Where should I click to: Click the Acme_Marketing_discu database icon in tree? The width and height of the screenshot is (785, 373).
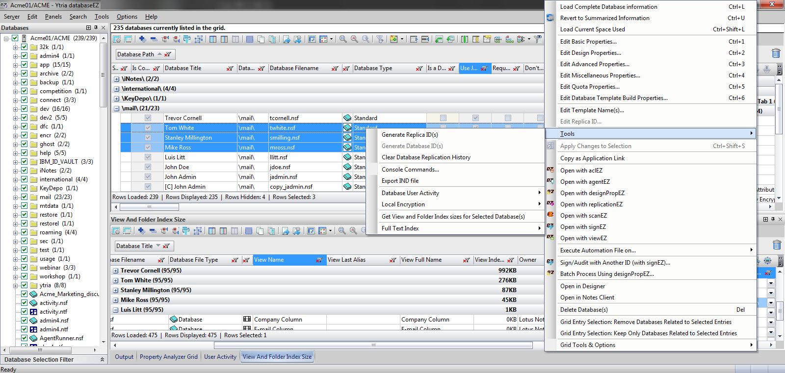coord(34,294)
